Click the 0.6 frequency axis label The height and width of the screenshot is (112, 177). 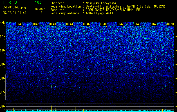[3, 106]
